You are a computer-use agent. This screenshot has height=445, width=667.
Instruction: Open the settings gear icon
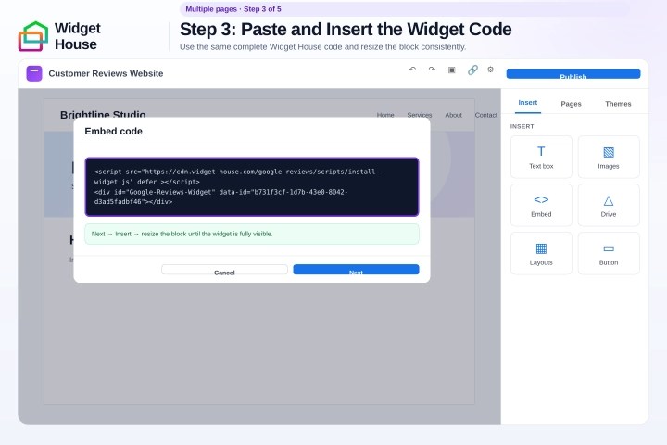pos(490,70)
